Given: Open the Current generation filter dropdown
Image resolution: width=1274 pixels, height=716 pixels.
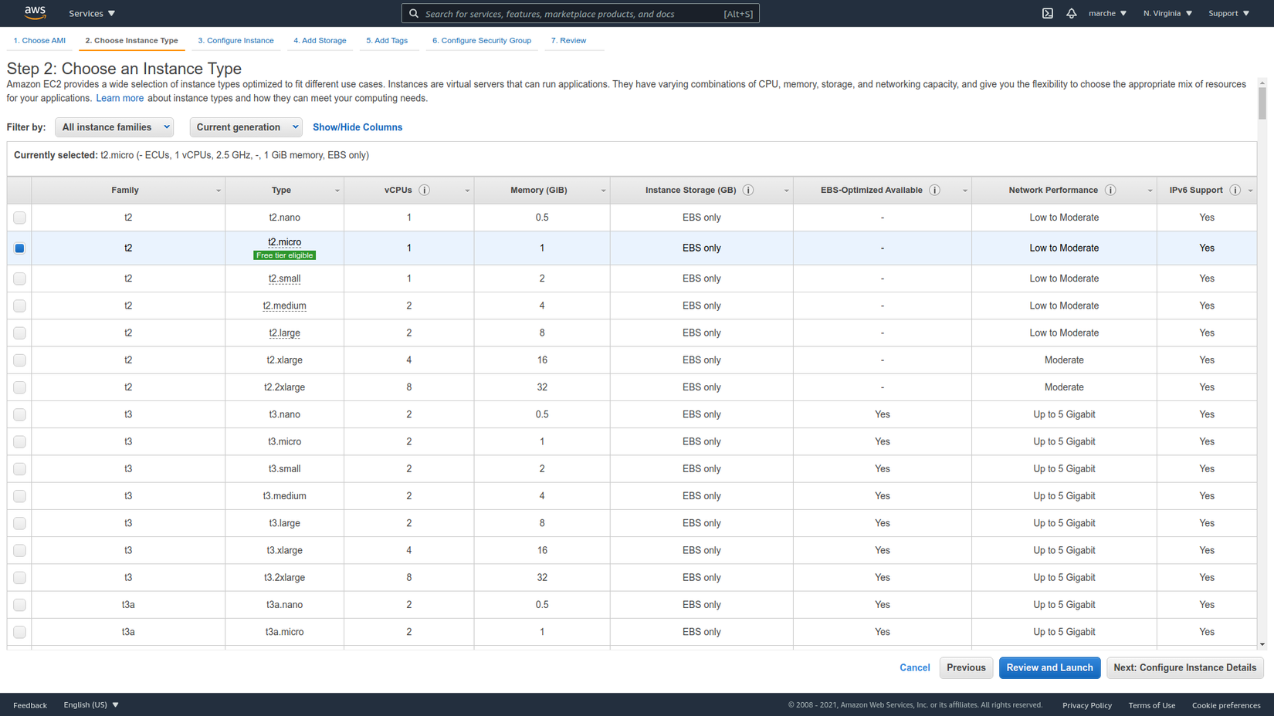Looking at the screenshot, I should click(246, 127).
